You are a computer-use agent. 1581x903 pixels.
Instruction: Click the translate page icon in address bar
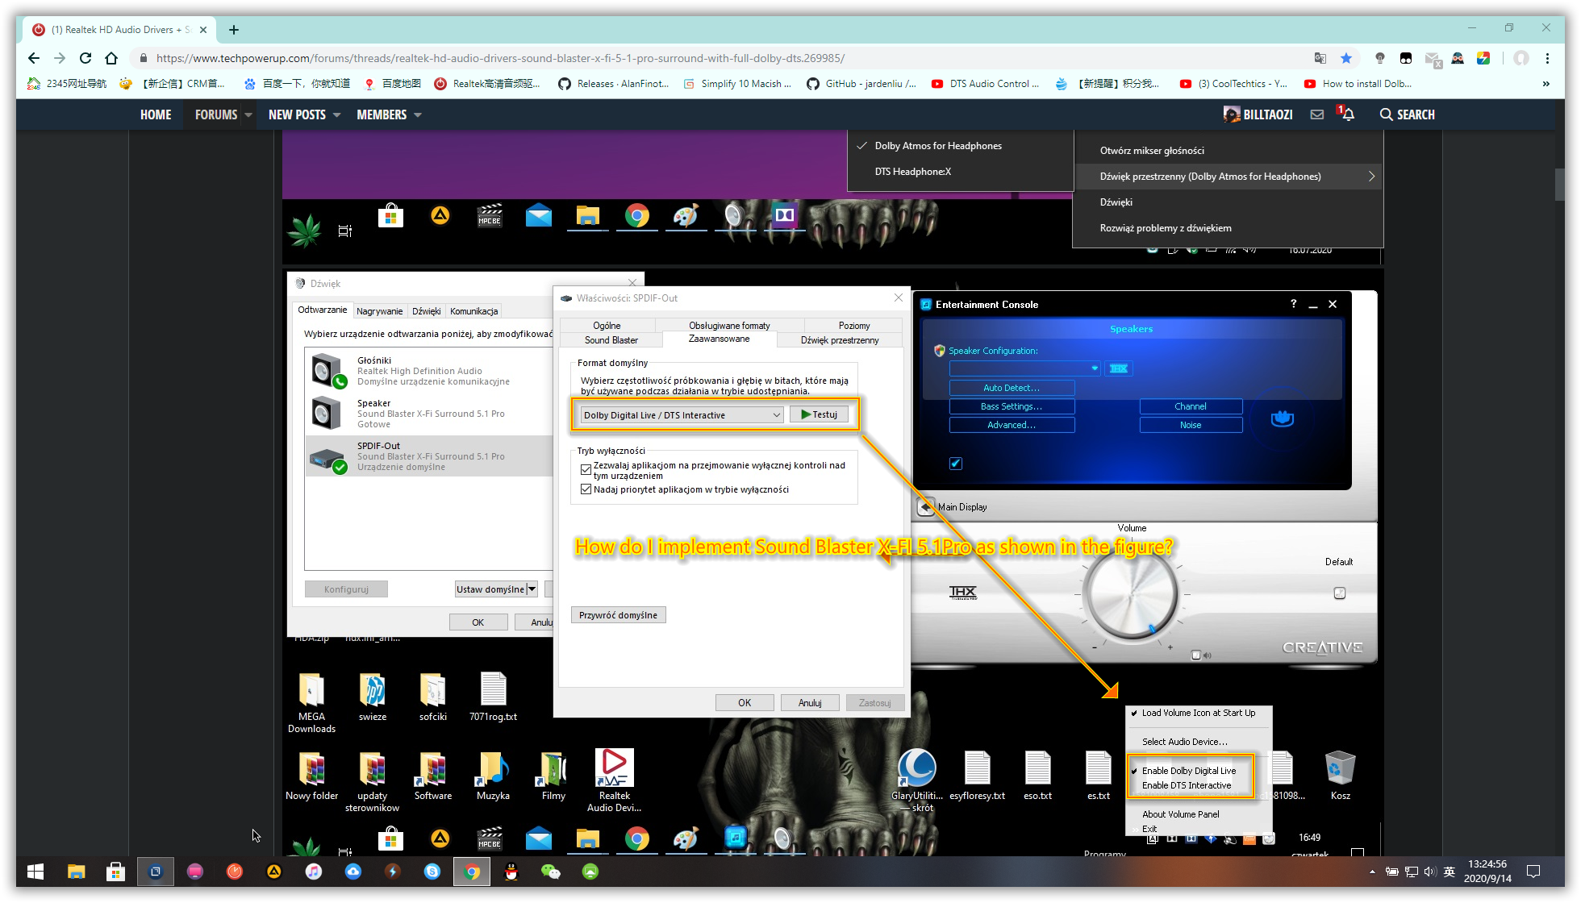(1320, 58)
